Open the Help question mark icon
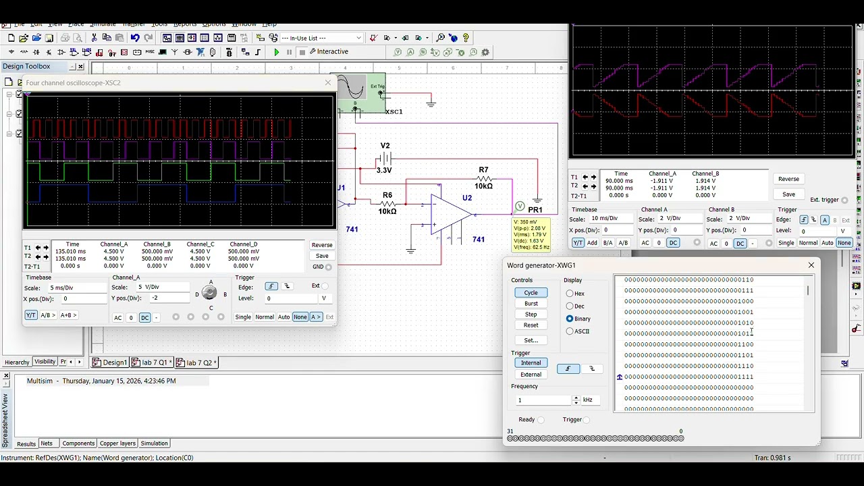Screen dimensions: 864x486 466,38
